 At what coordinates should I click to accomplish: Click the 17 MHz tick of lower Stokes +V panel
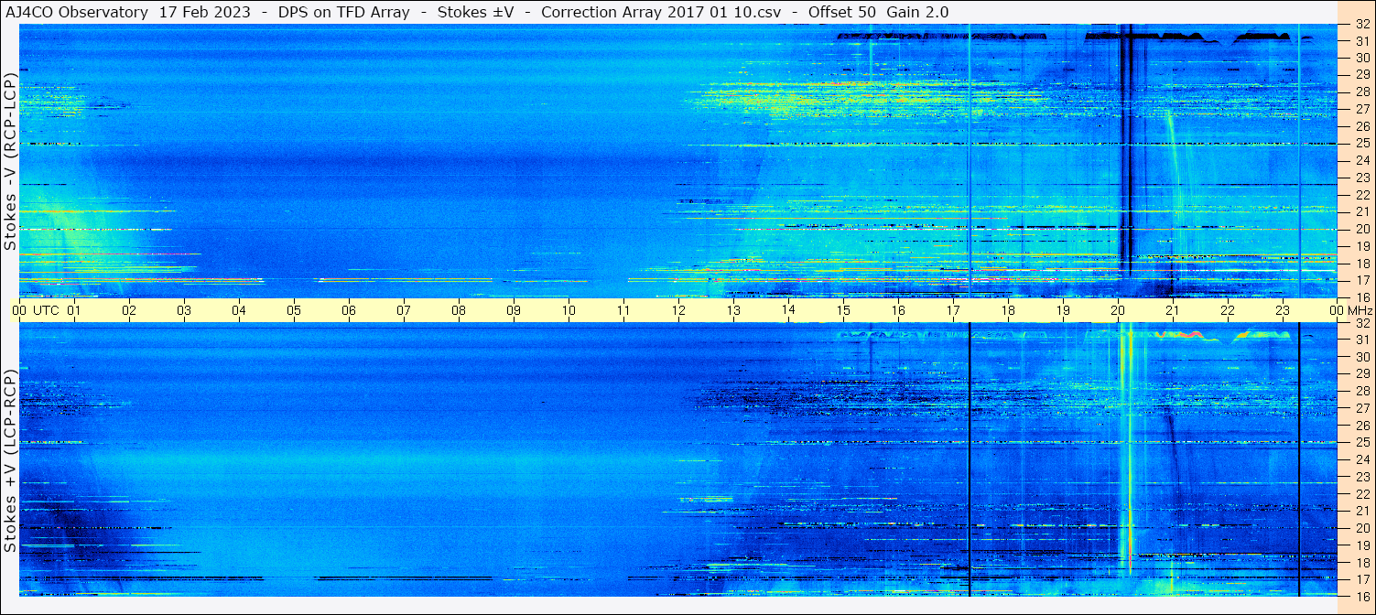point(1362,579)
